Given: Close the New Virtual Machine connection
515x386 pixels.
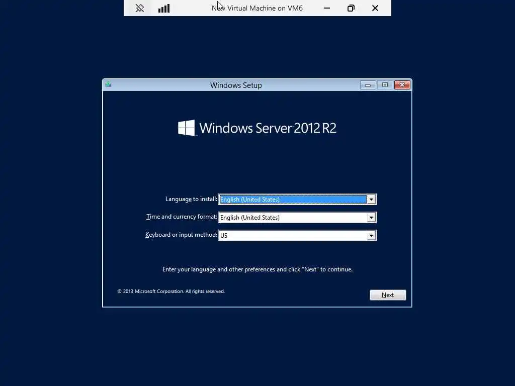Looking at the screenshot, I should 375,8.
